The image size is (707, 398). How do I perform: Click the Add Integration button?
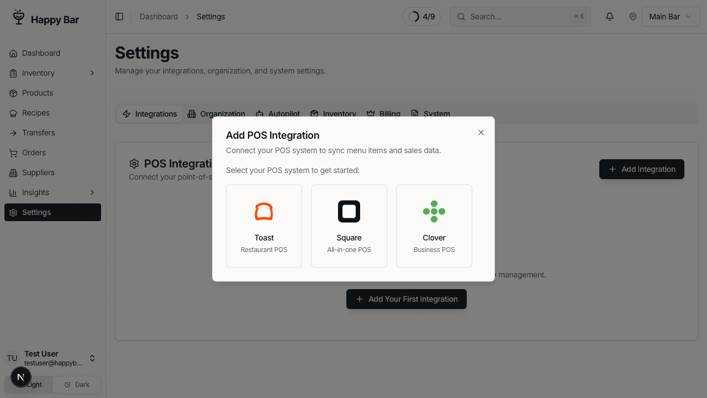pyautogui.click(x=641, y=169)
